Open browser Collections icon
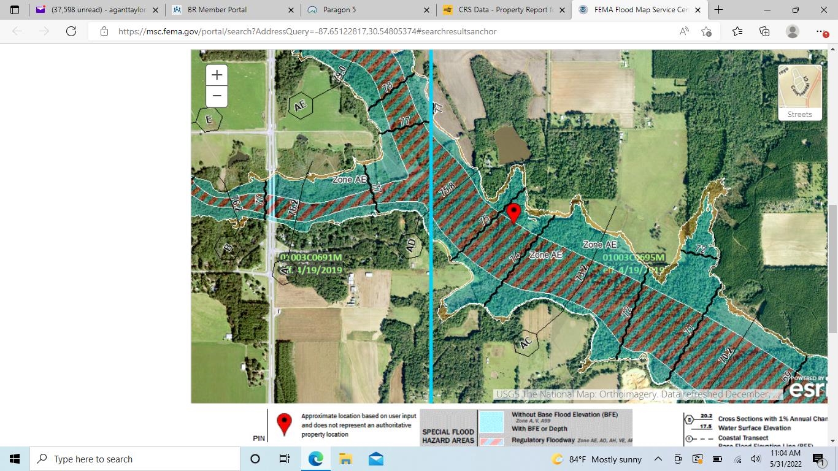 (764, 31)
